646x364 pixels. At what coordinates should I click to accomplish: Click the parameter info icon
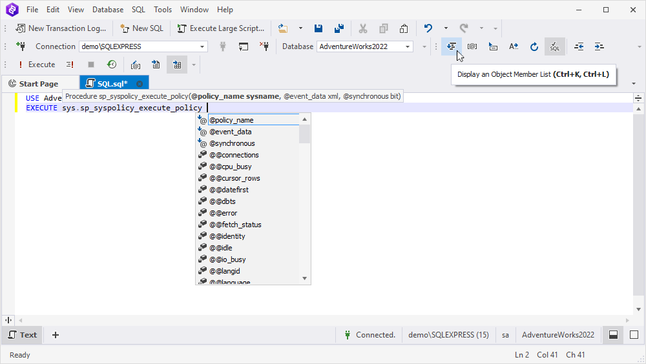click(472, 46)
